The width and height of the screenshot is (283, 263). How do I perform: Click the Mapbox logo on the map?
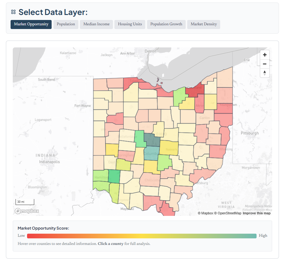27,211
